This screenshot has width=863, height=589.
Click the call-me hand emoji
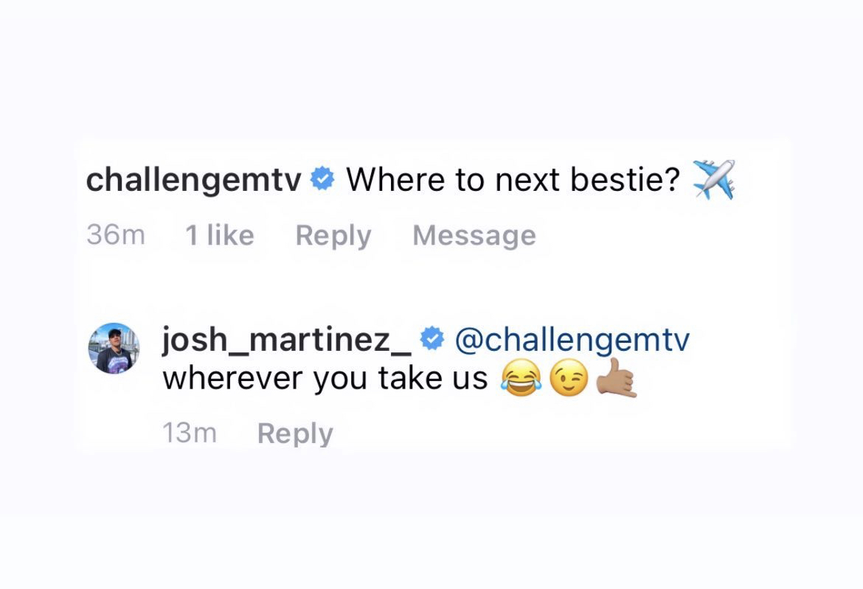pos(617,377)
